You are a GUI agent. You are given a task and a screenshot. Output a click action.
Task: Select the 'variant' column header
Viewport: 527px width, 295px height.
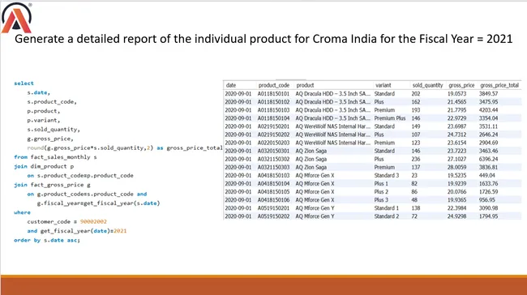[x=383, y=85]
